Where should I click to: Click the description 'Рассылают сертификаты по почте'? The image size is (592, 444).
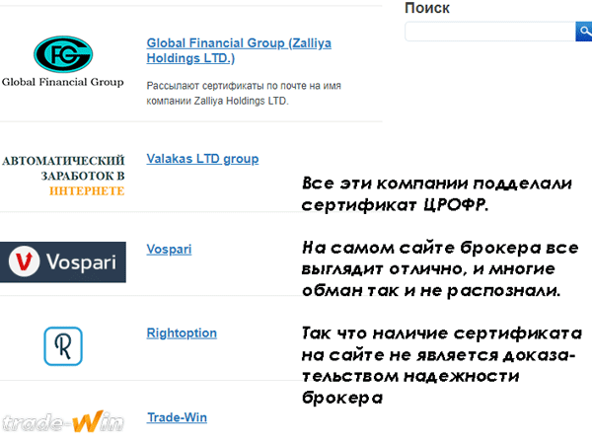(x=244, y=94)
